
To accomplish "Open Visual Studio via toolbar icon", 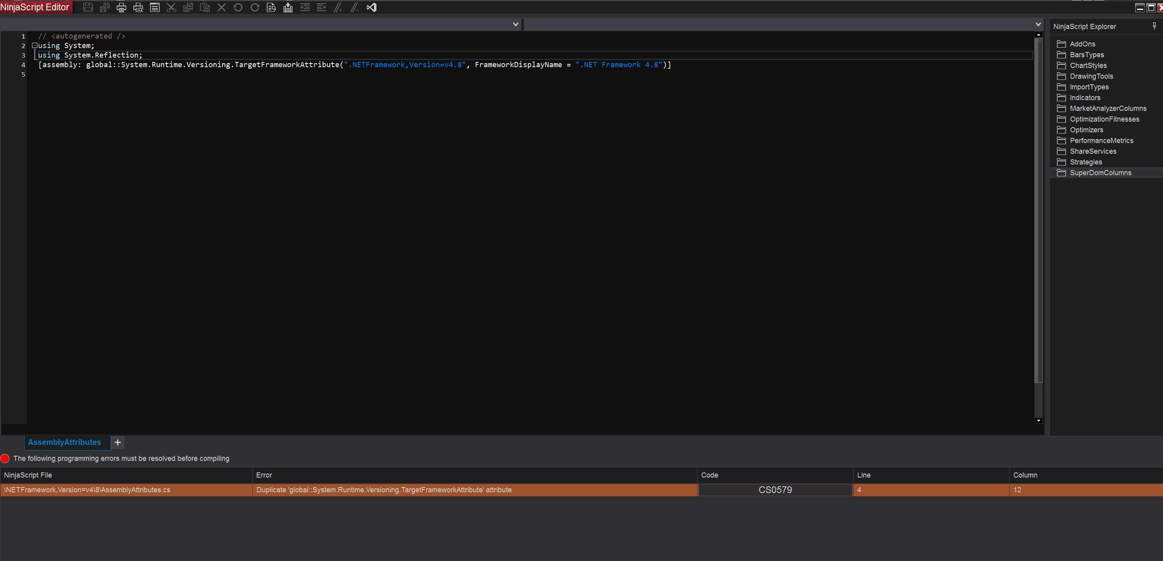I will pos(372,7).
